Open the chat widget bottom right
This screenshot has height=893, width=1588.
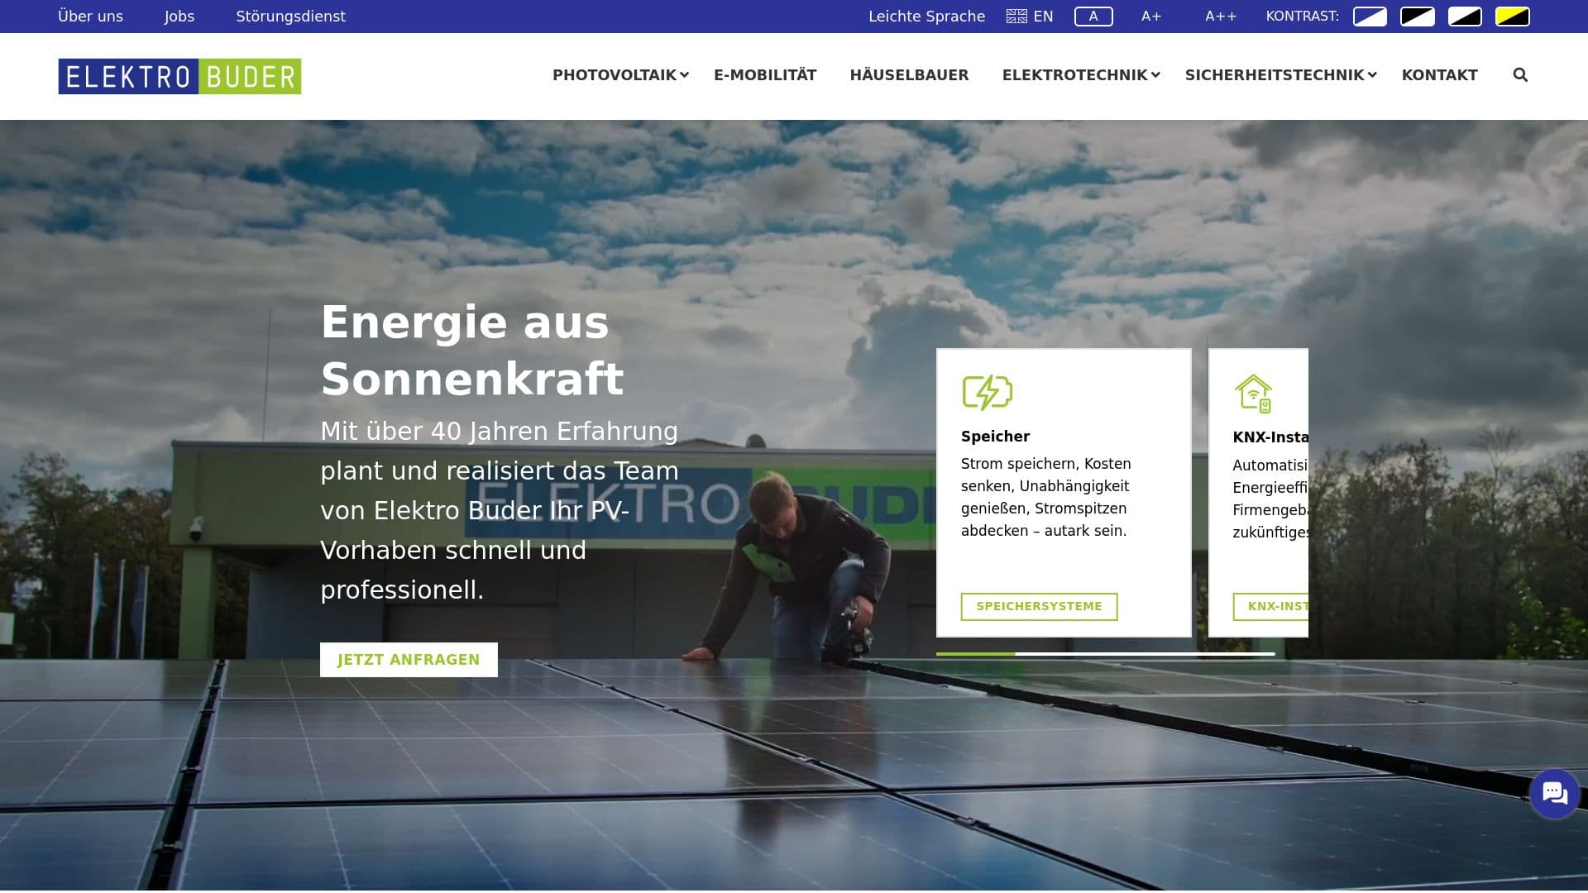[x=1554, y=793]
